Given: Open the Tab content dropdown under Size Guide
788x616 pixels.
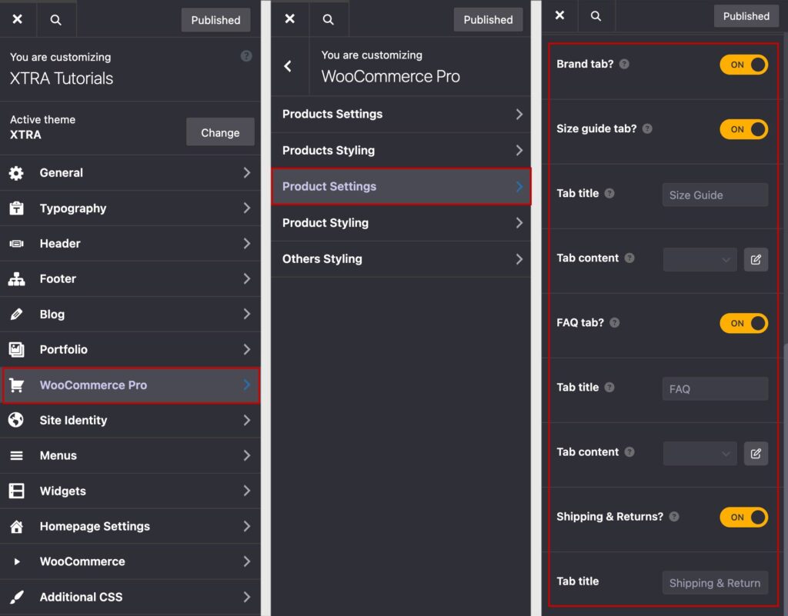Looking at the screenshot, I should click(699, 259).
